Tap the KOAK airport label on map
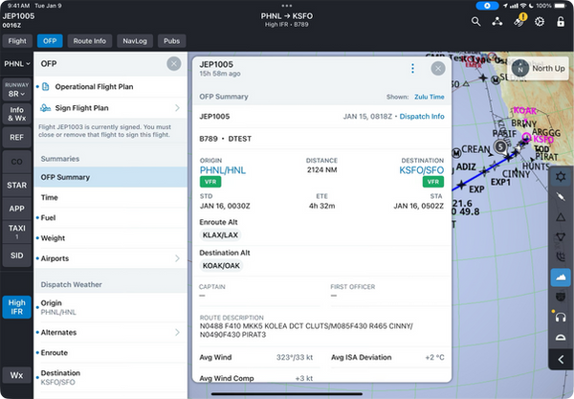574x399 pixels. pos(524,111)
